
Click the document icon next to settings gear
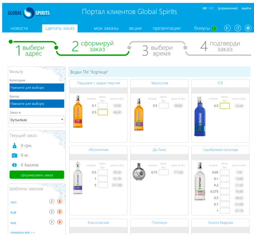[x=238, y=28]
